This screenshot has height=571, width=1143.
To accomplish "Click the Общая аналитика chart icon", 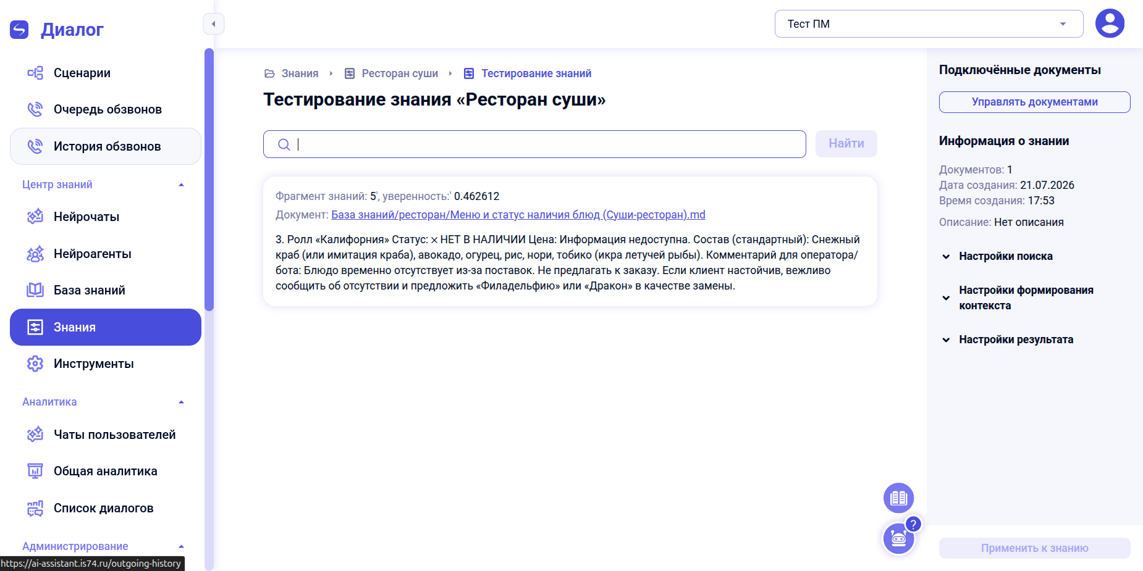I will [x=35, y=471].
